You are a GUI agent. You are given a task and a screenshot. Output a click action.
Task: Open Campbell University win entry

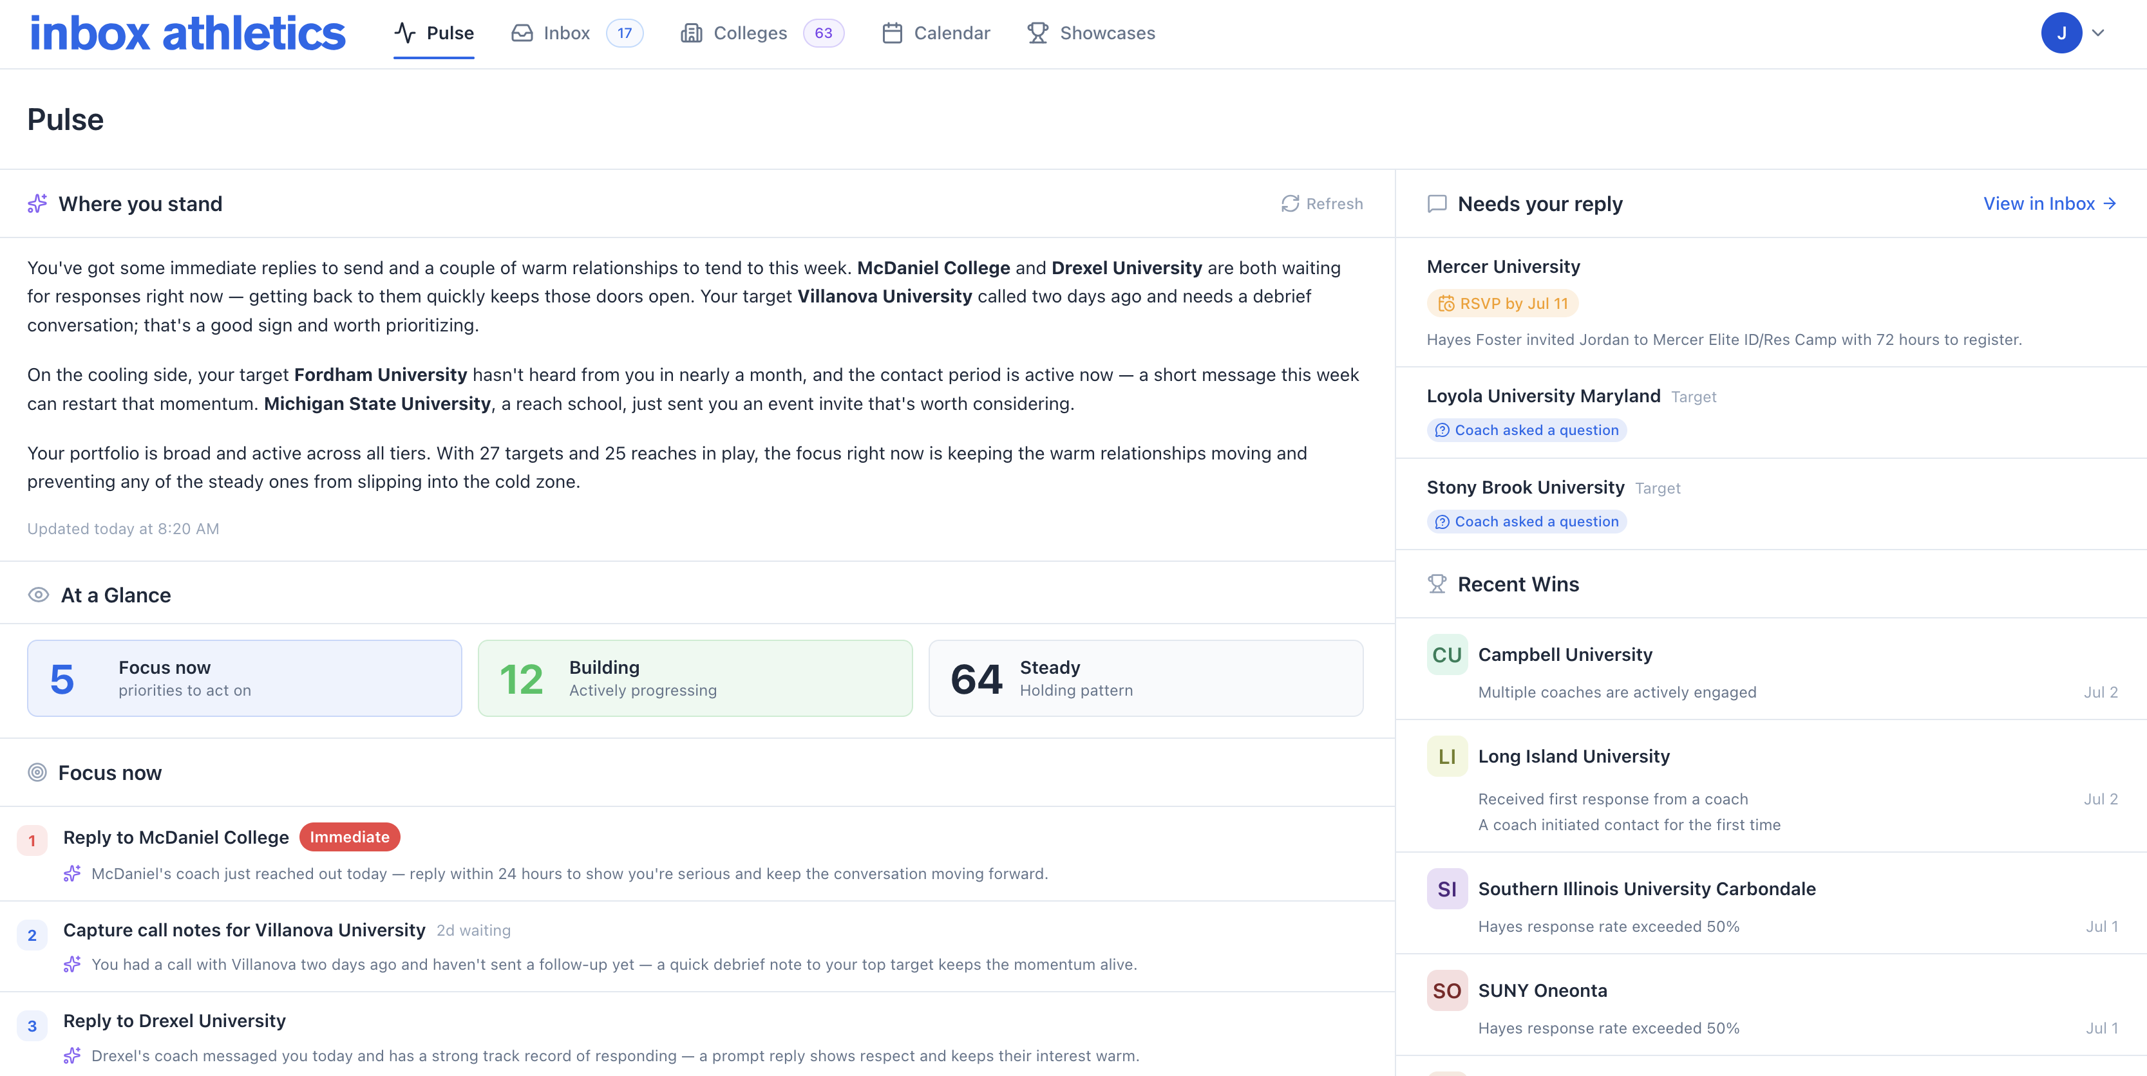point(1771,669)
